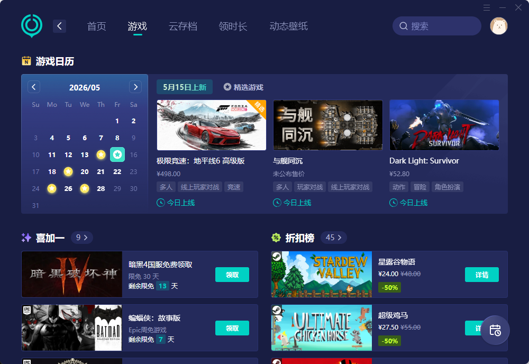Image resolution: width=529 pixels, height=364 pixels.
Task: View 超级鸡马 details button
Action: coord(473,328)
